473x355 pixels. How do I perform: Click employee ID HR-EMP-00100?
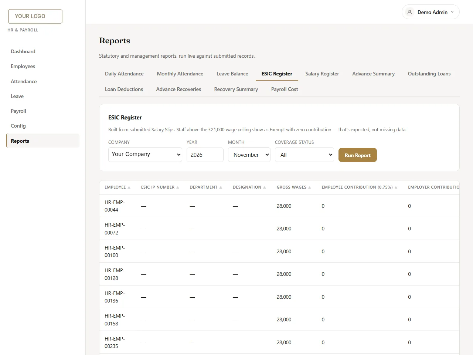tap(115, 251)
